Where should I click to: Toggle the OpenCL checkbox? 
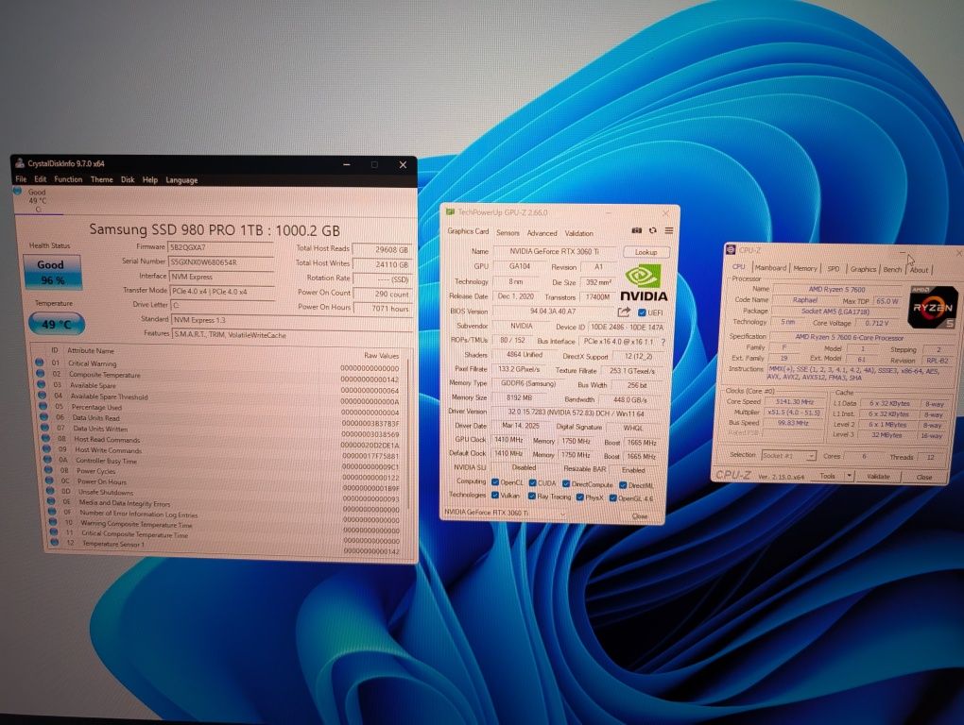tap(495, 481)
